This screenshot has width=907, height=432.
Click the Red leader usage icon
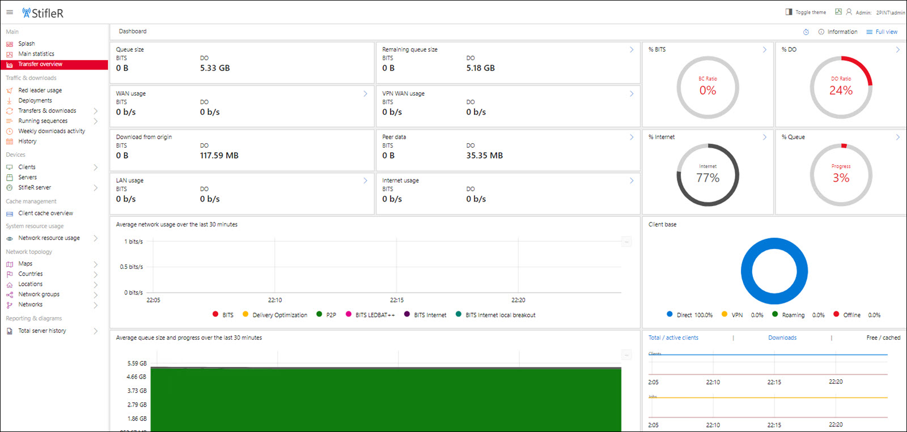click(10, 91)
